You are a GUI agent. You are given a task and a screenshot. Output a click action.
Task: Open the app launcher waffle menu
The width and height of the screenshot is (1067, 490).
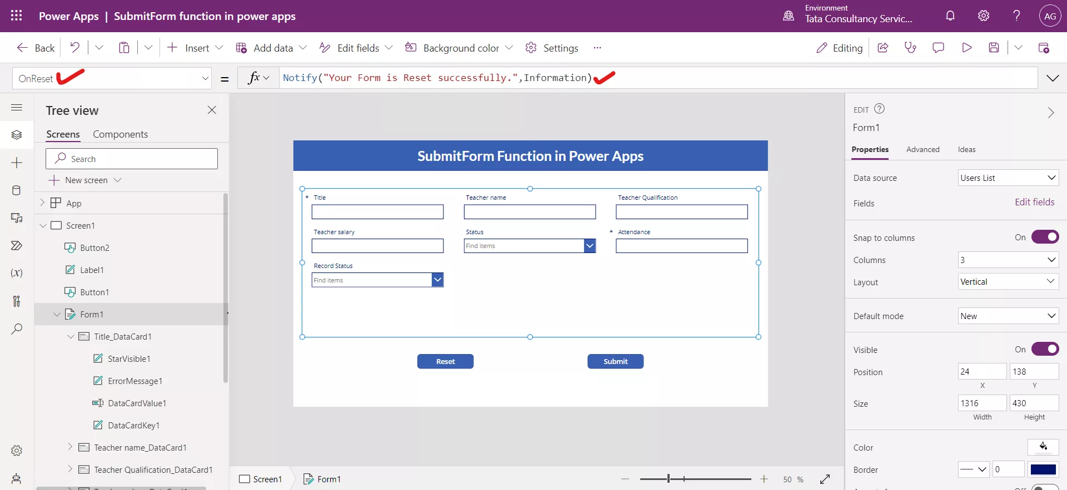click(17, 16)
